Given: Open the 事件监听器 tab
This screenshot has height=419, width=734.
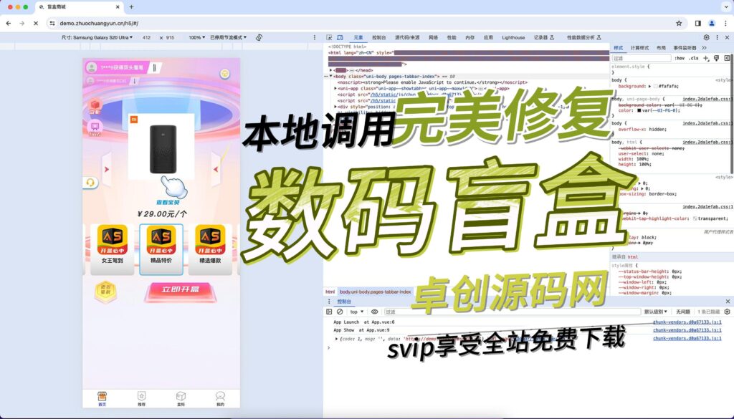Looking at the screenshot, I should (x=685, y=48).
